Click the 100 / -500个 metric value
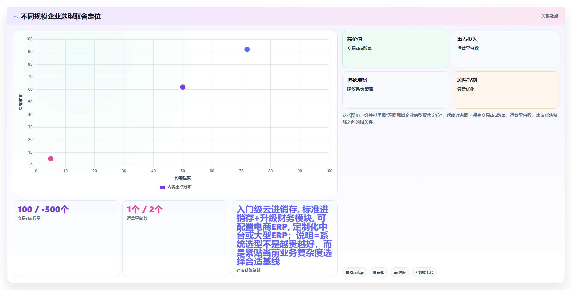572x290 pixels. click(43, 210)
